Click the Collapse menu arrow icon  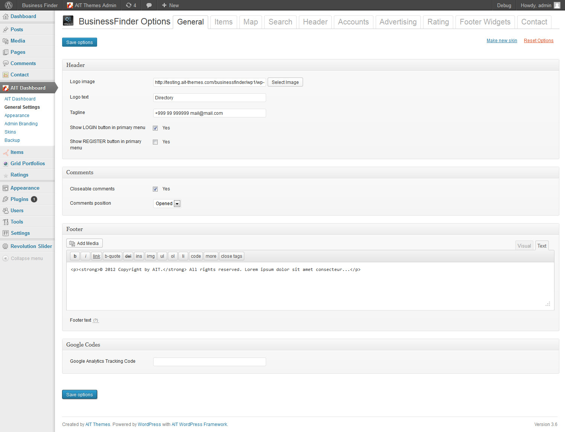point(5,259)
